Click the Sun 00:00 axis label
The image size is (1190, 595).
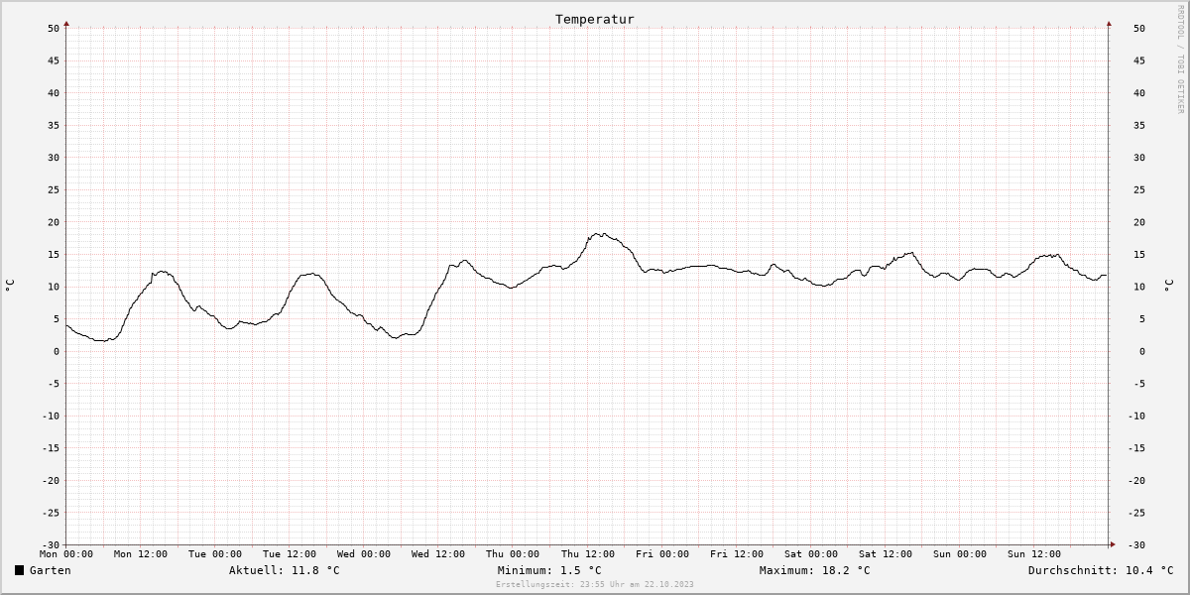pyautogui.click(x=960, y=554)
